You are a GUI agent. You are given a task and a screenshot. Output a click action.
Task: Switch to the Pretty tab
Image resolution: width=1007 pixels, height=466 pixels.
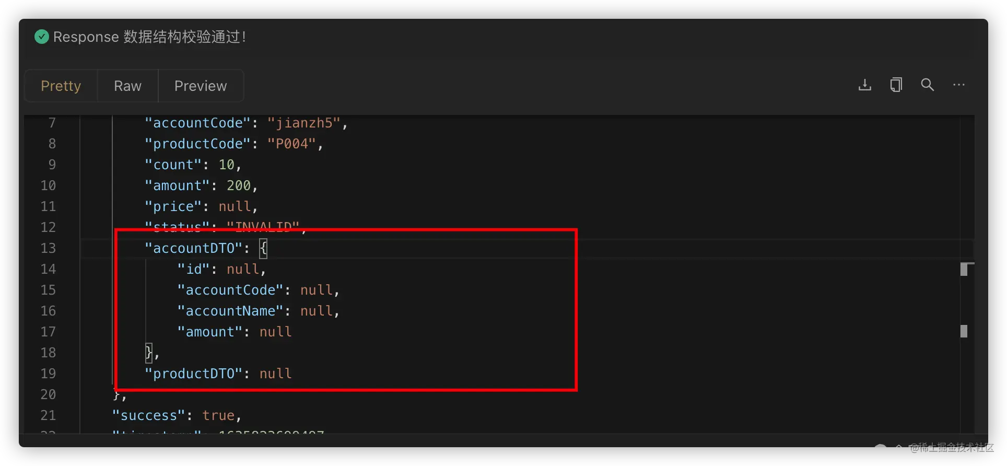(61, 86)
